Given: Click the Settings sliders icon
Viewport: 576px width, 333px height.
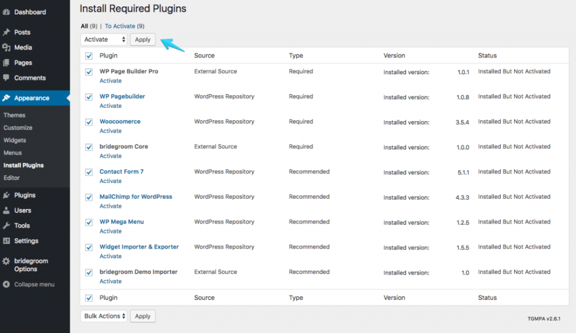Looking at the screenshot, I should point(6,241).
